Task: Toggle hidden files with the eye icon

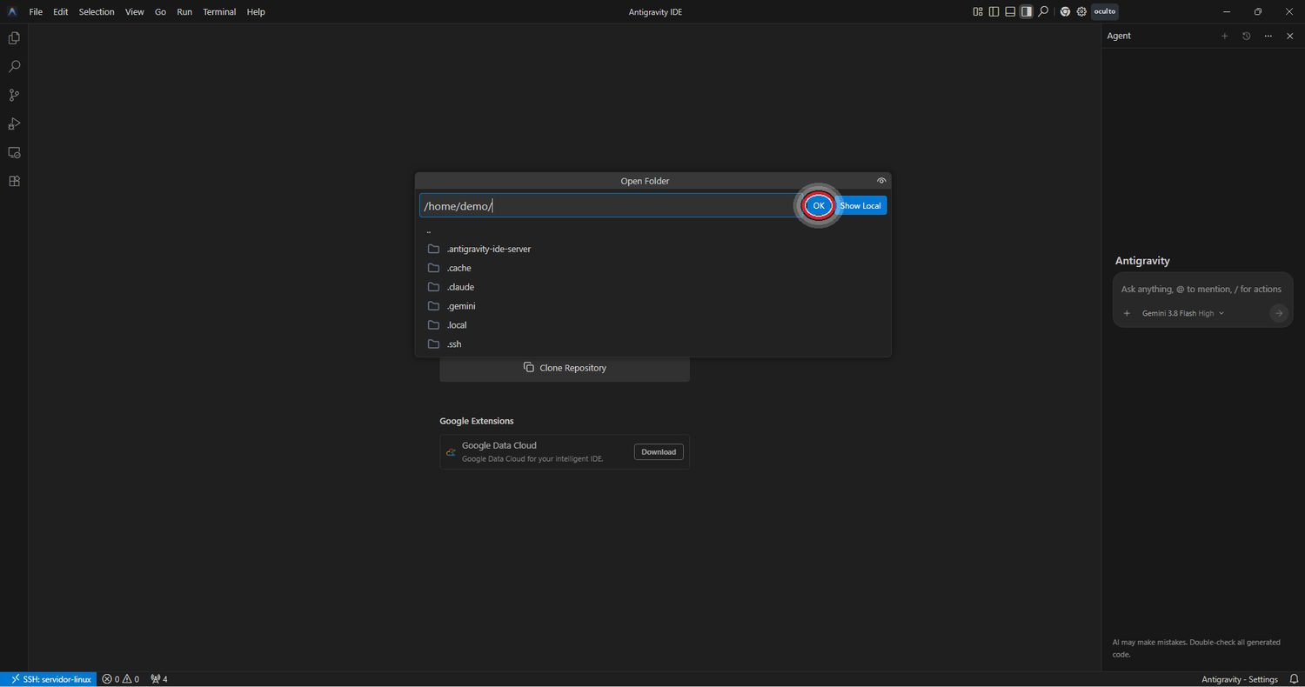Action: (x=881, y=181)
